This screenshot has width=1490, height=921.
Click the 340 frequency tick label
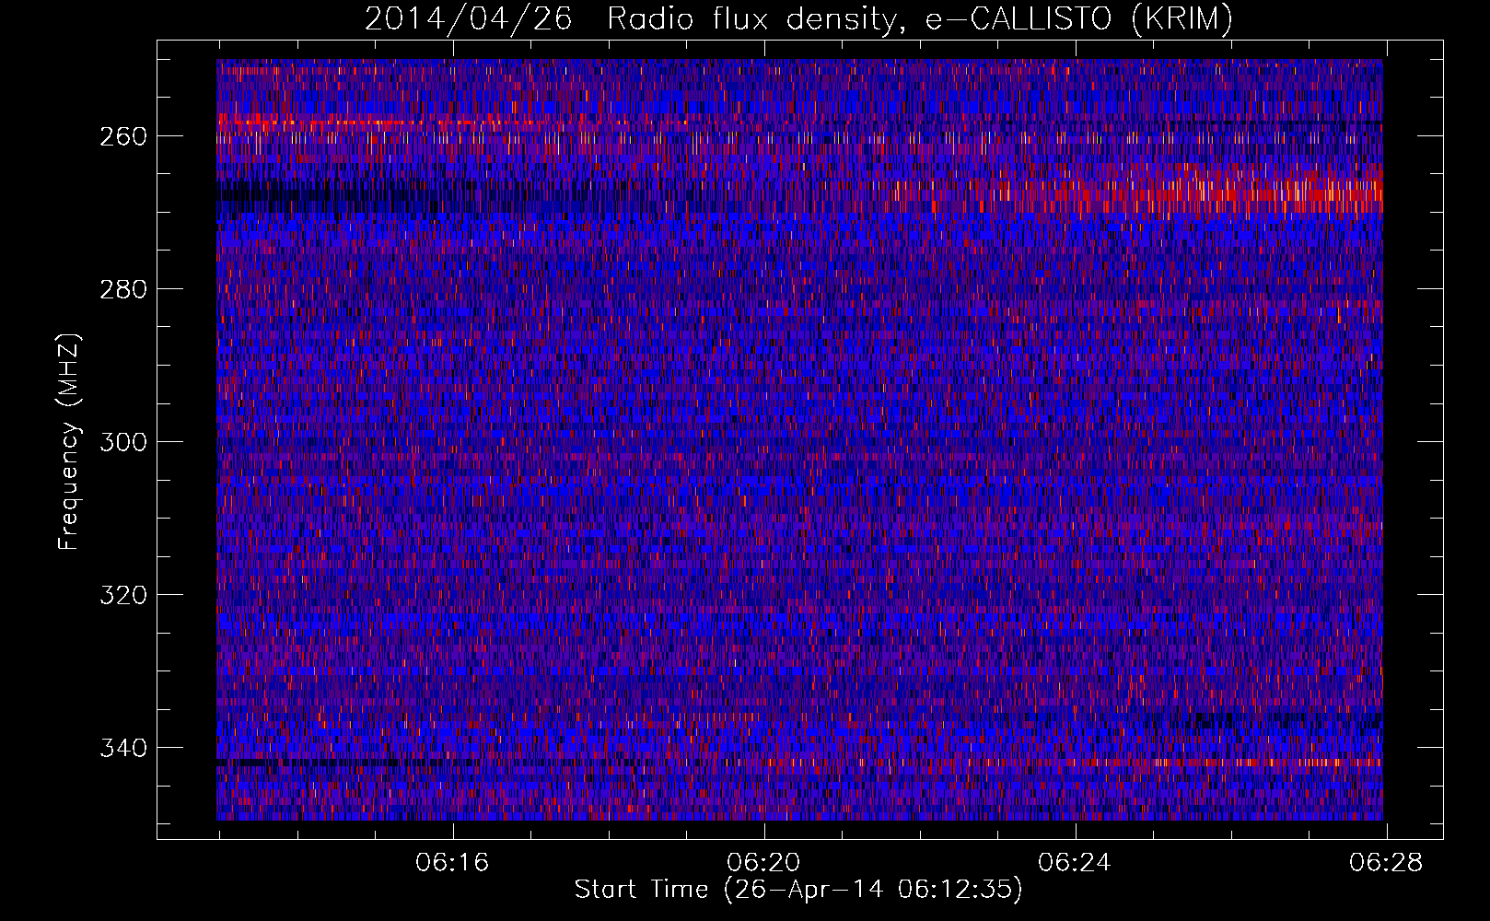(x=122, y=748)
